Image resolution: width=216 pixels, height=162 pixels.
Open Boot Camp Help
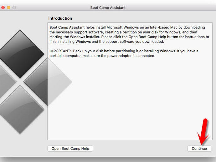click(x=70, y=149)
